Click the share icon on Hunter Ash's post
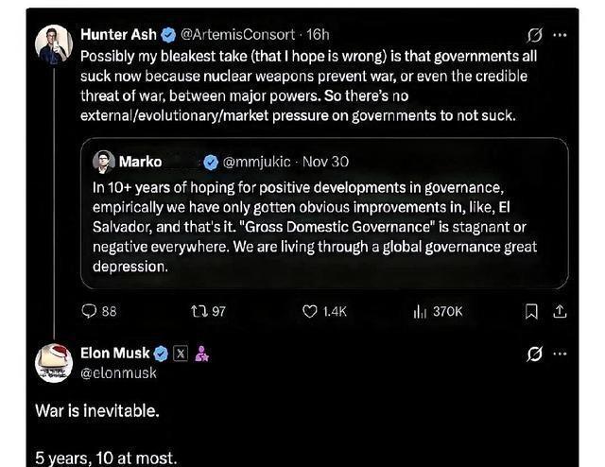This screenshot has height=467, width=605. point(560,311)
